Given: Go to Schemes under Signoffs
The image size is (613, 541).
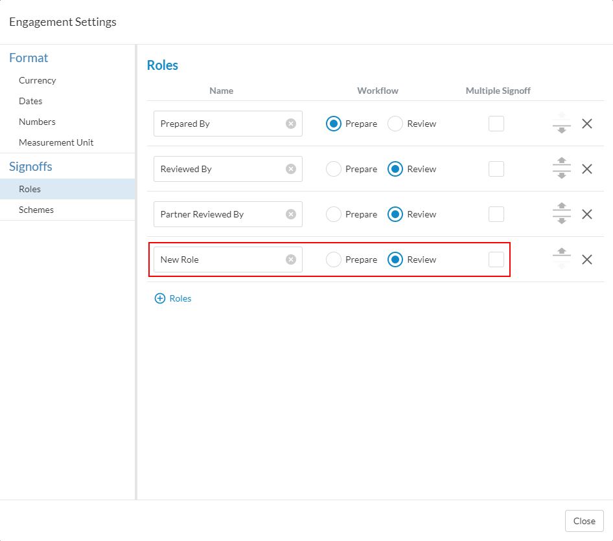Looking at the screenshot, I should coord(36,210).
